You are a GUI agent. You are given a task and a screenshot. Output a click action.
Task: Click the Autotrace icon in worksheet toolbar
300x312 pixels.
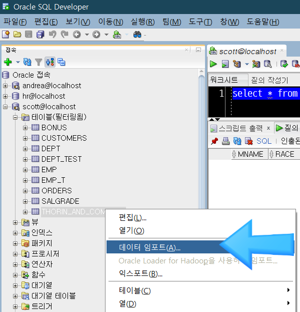click(x=256, y=64)
